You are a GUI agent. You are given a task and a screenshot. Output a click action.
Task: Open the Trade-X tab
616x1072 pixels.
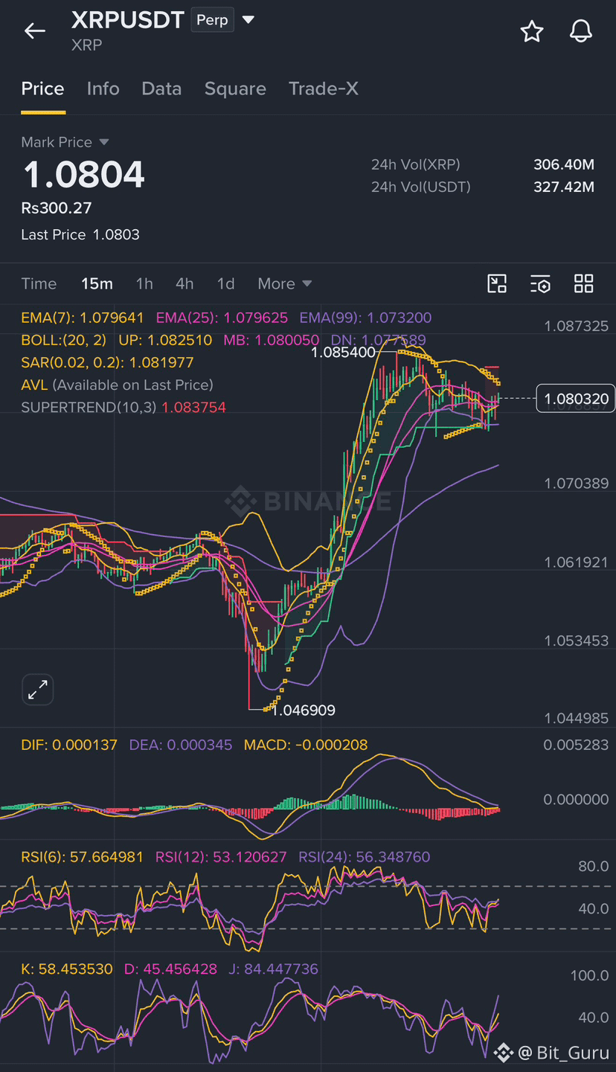tap(324, 89)
